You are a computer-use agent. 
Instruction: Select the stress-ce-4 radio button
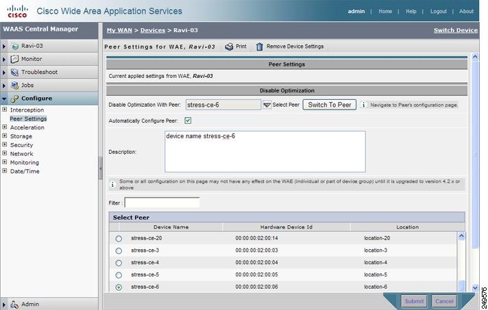[x=119, y=263]
